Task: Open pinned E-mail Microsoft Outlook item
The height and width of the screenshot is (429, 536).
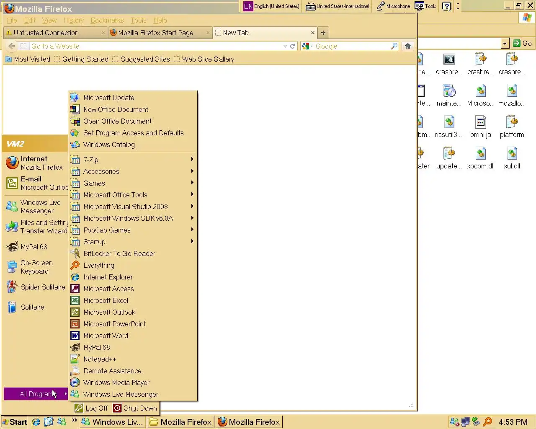Action: (36, 183)
